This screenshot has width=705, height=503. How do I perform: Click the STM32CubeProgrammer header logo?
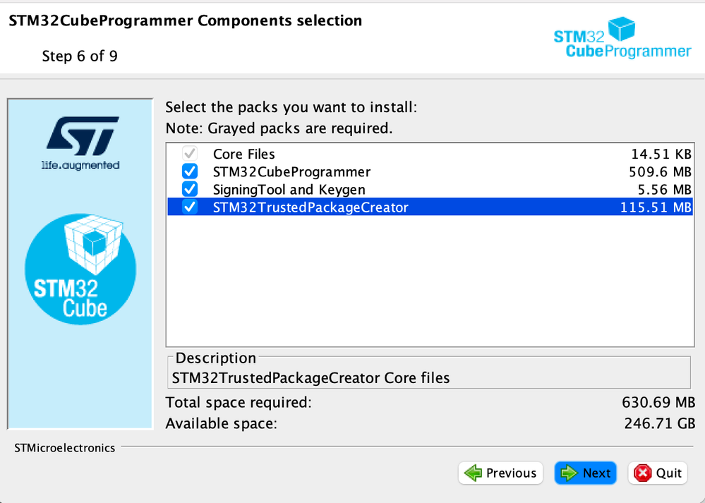(x=622, y=38)
